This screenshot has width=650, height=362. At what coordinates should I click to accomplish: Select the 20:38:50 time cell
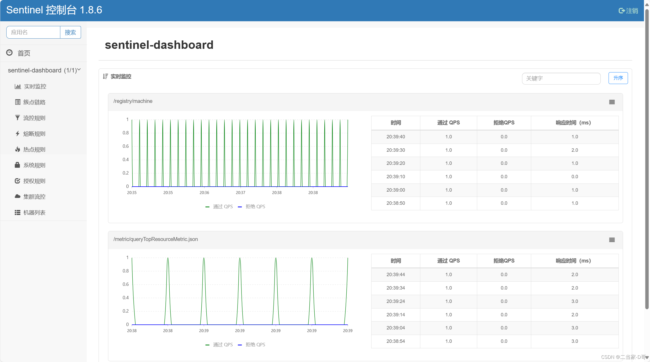pos(396,203)
